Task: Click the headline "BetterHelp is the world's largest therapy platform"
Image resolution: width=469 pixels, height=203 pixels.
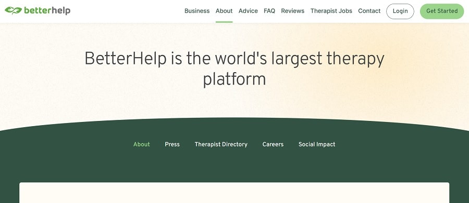Action: 234,69
